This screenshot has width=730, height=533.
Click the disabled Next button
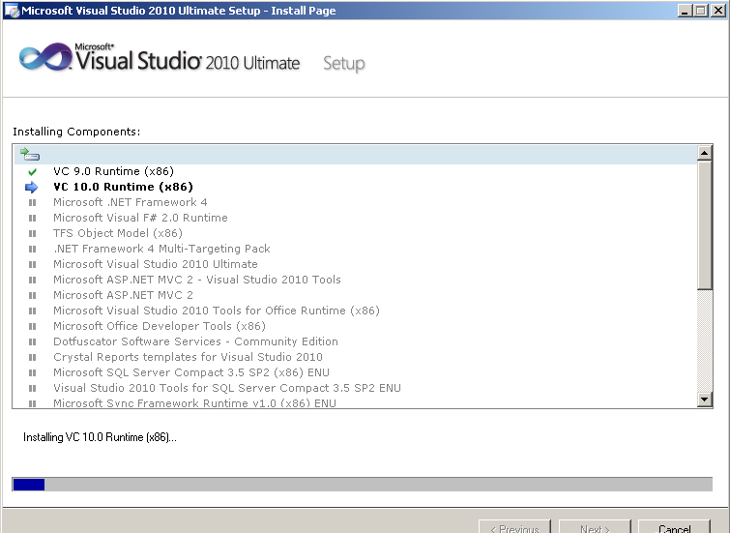595,526
